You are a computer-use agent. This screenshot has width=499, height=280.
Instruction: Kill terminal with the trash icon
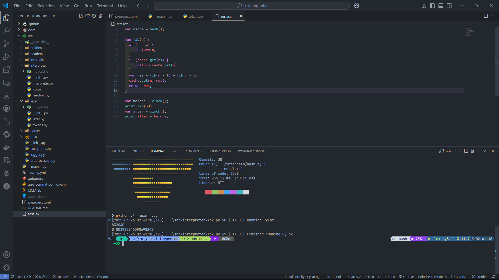click(472, 151)
